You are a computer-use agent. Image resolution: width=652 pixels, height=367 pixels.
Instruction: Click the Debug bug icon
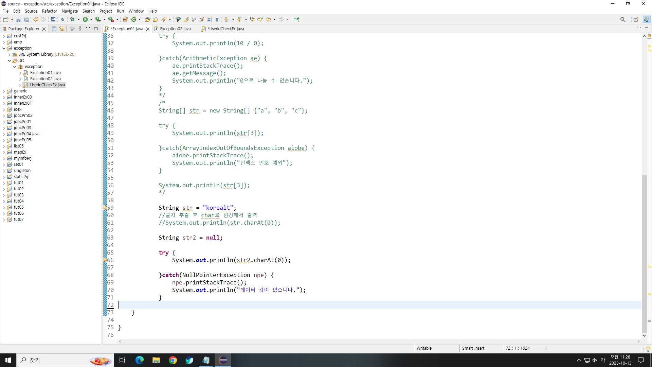click(x=72, y=19)
